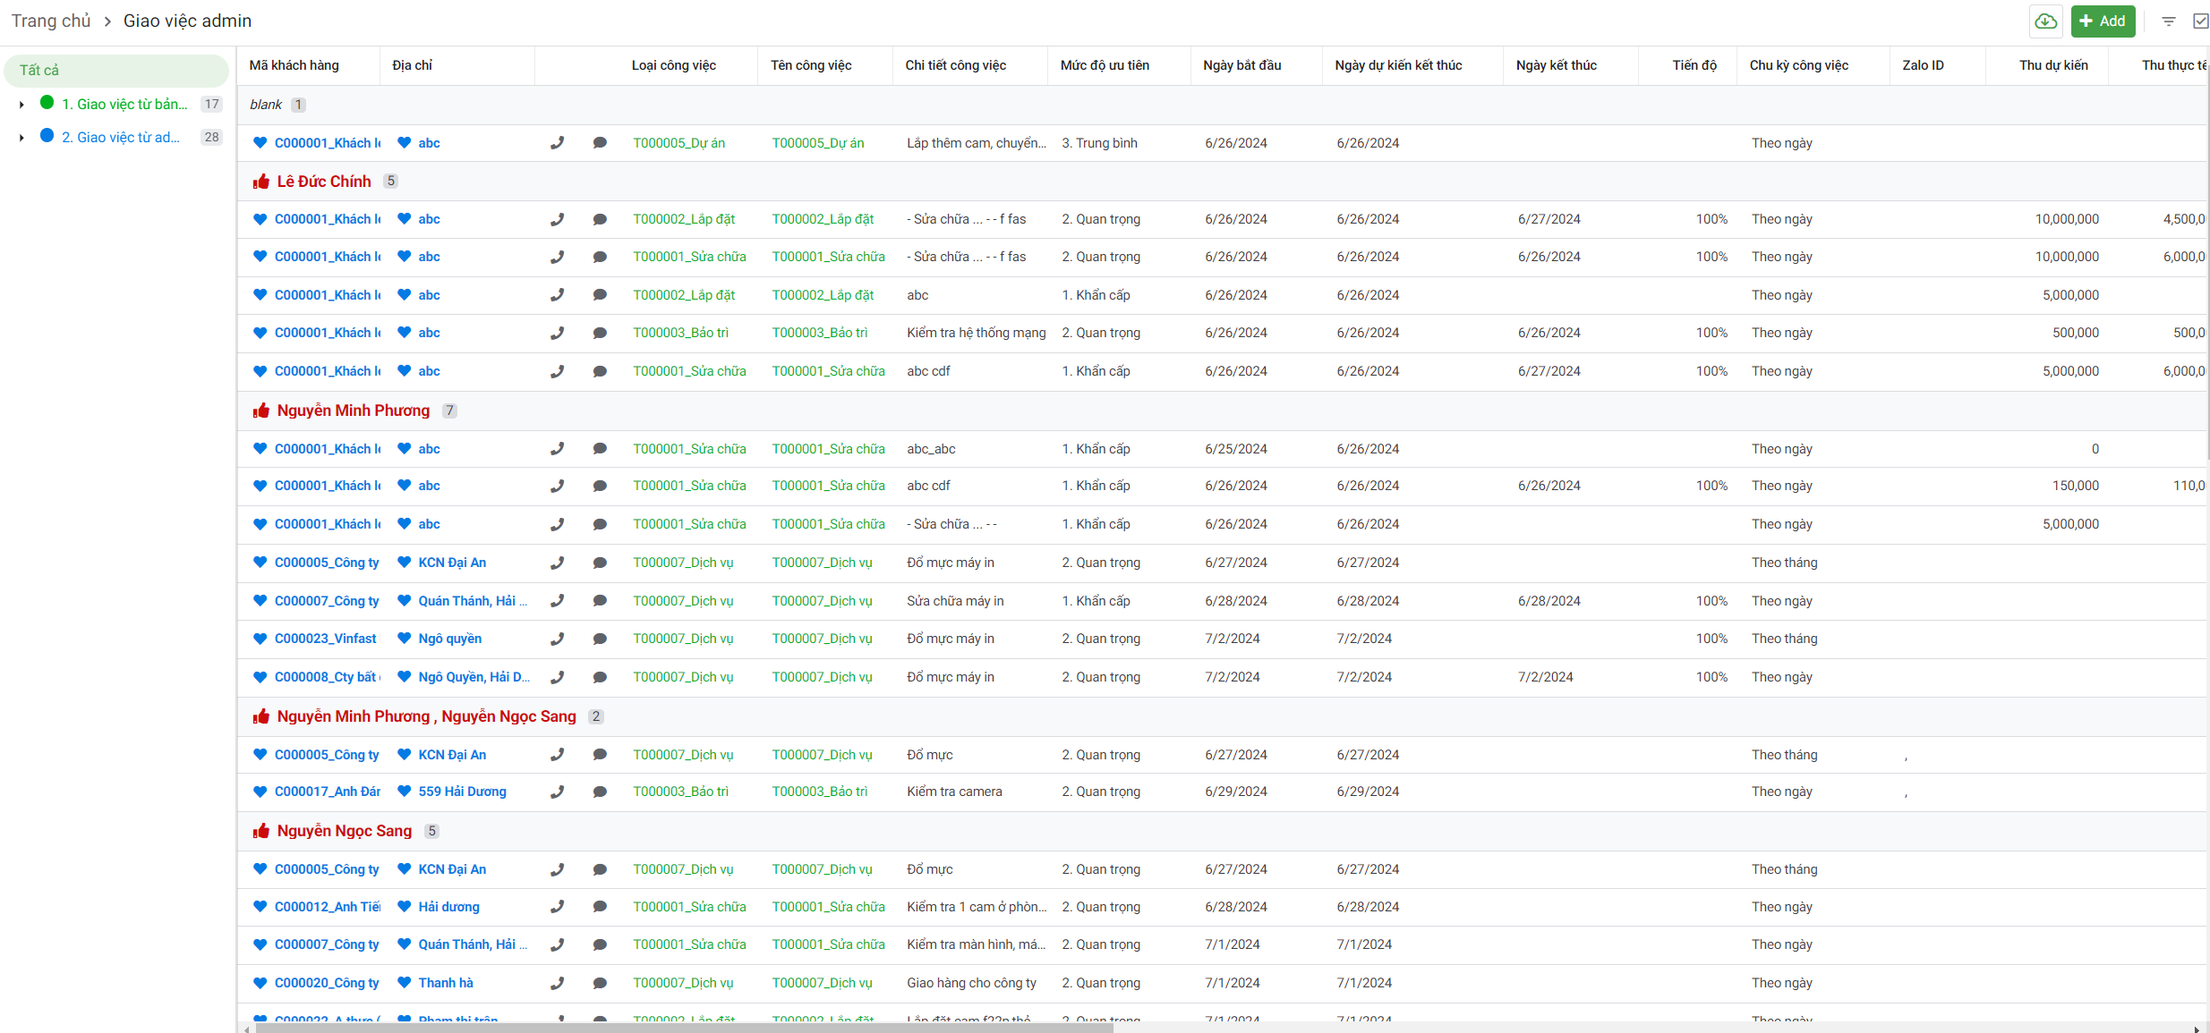Open the chat bubble icon in the Vinfast row

[600, 639]
